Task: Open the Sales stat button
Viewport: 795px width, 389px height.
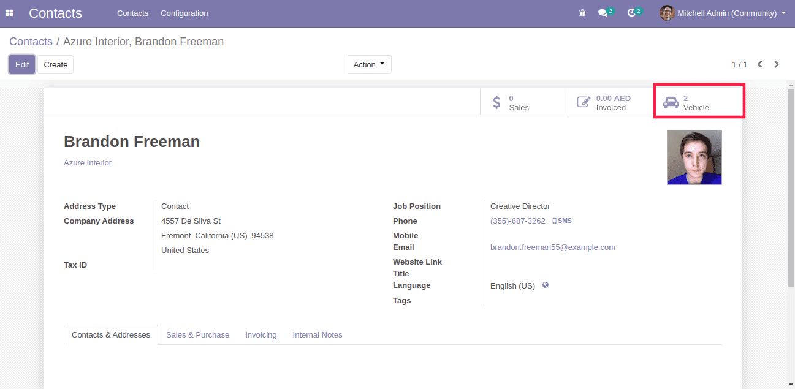Action: point(523,102)
